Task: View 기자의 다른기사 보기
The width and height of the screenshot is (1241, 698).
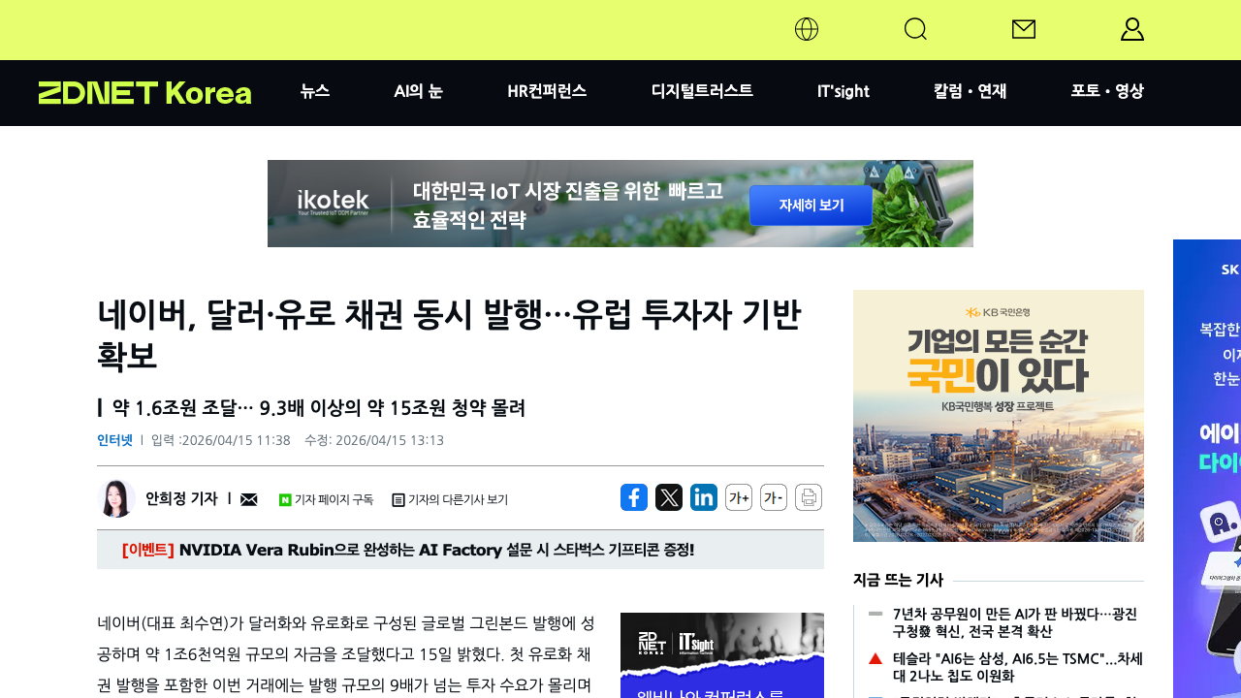Action: [450, 500]
